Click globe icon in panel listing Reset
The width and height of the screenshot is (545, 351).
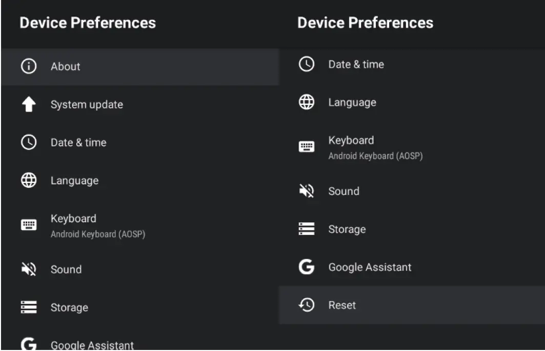[306, 102]
